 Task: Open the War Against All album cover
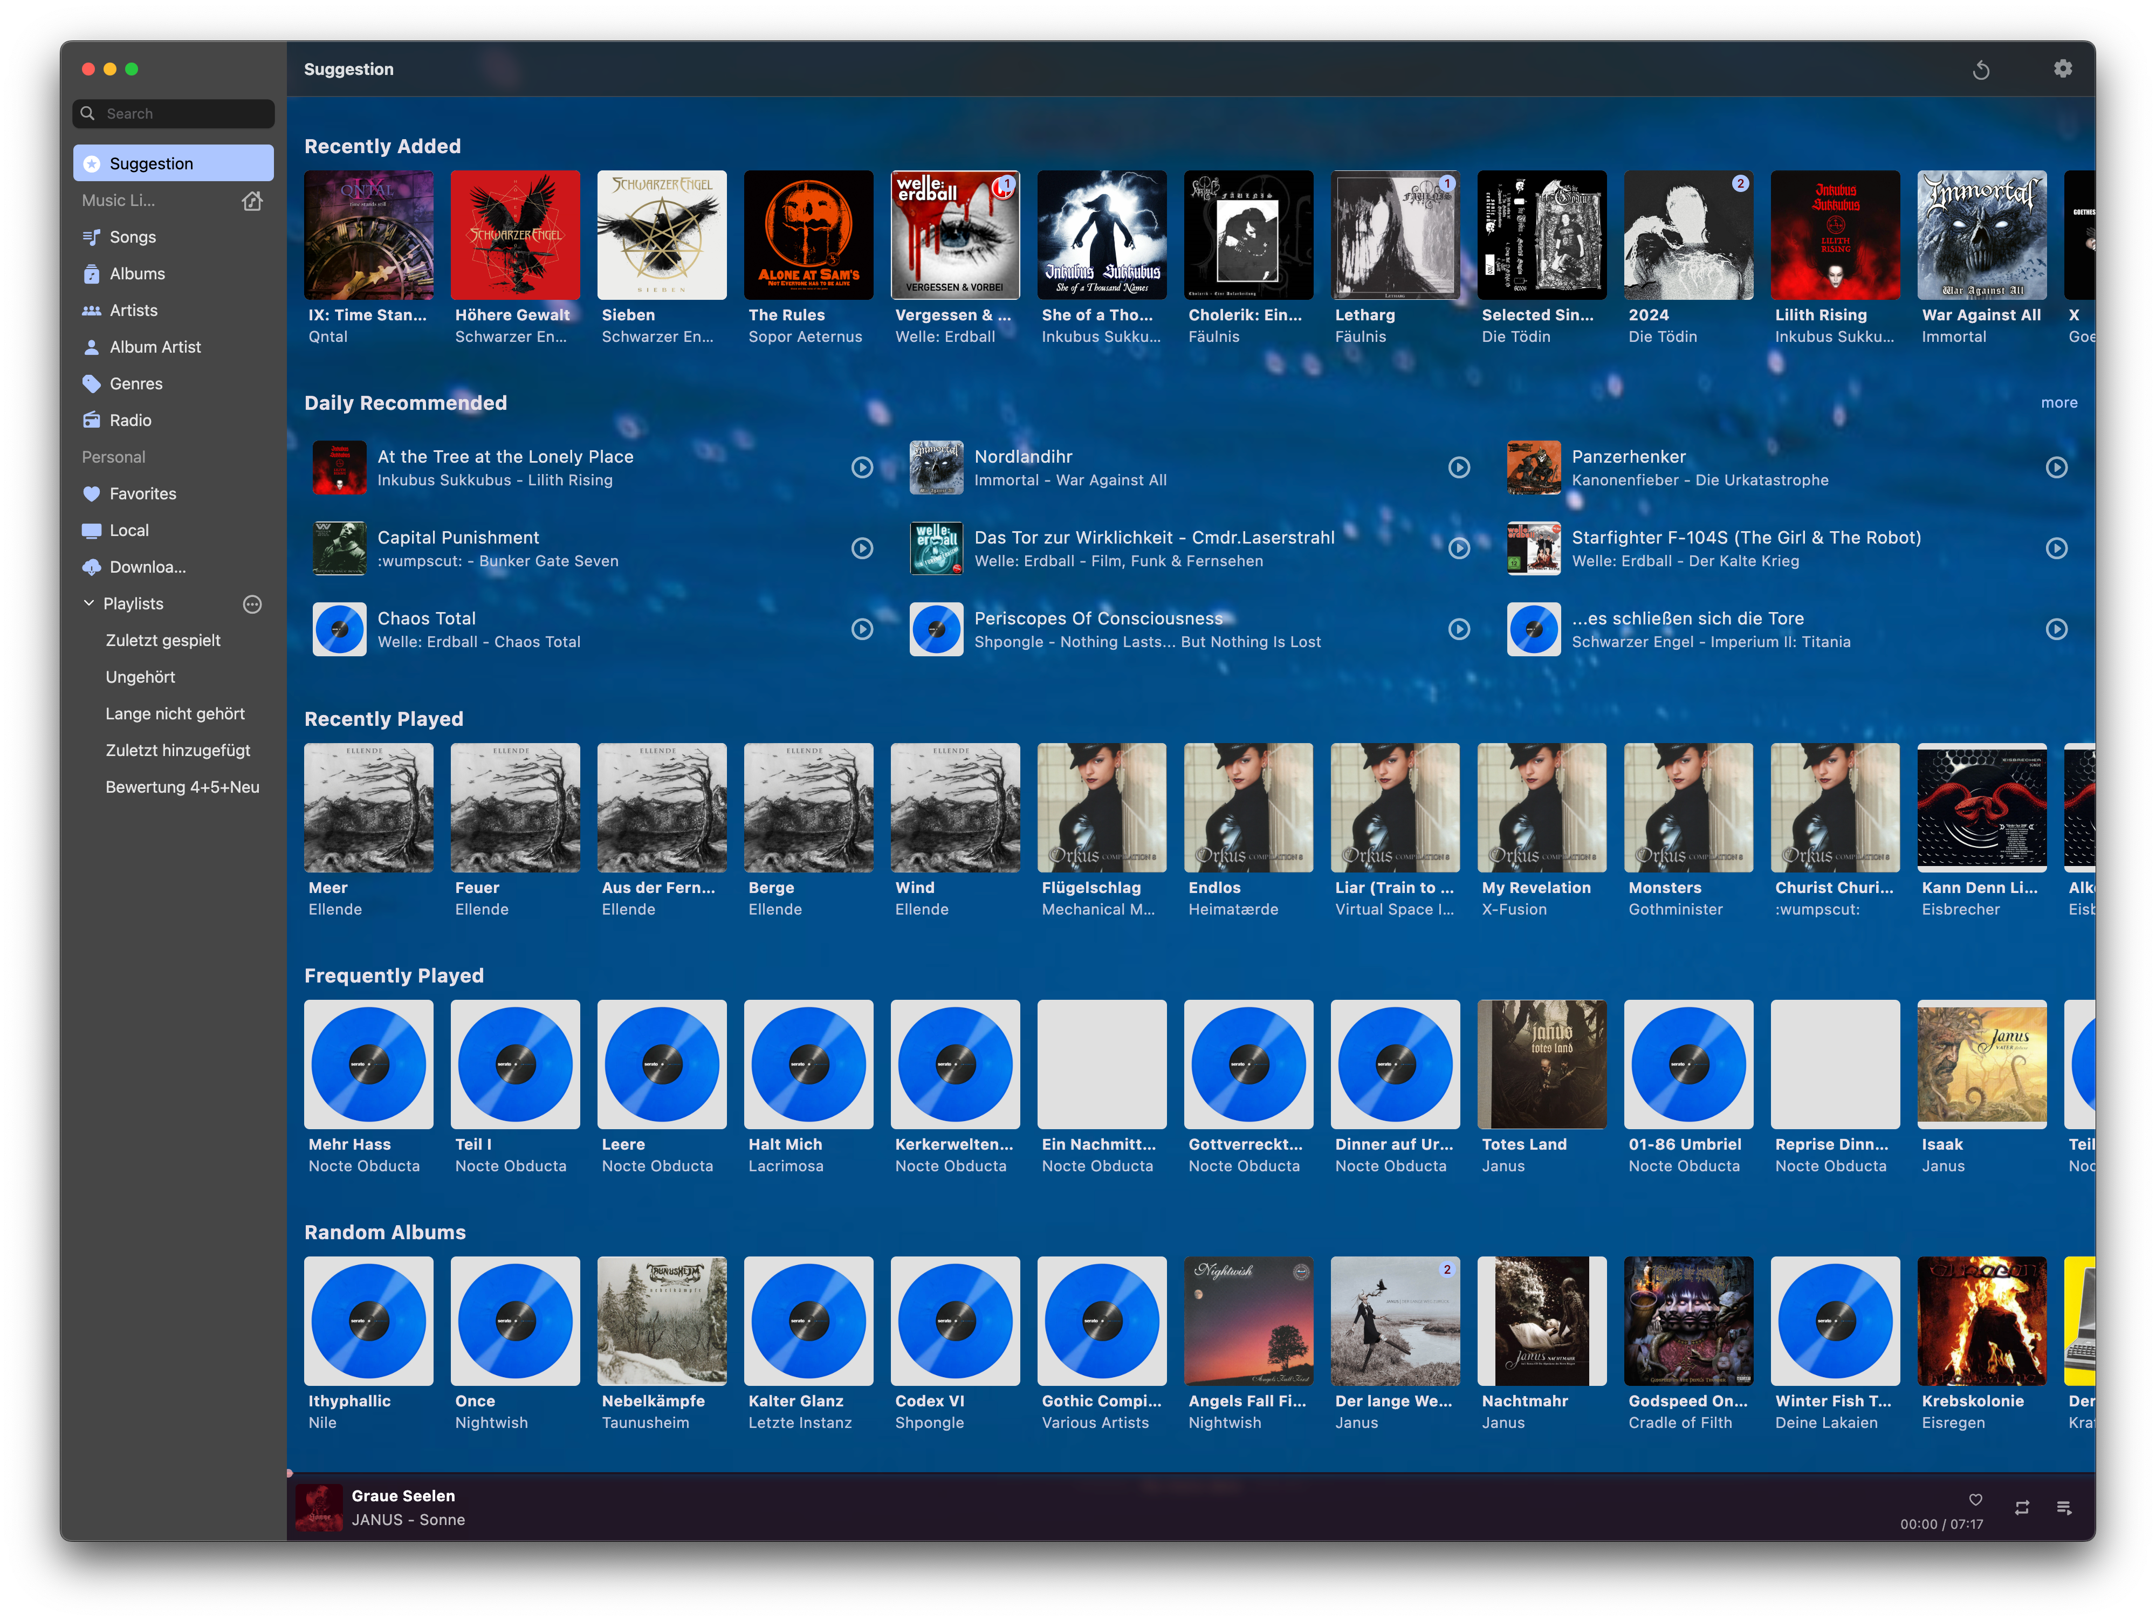click(1981, 235)
